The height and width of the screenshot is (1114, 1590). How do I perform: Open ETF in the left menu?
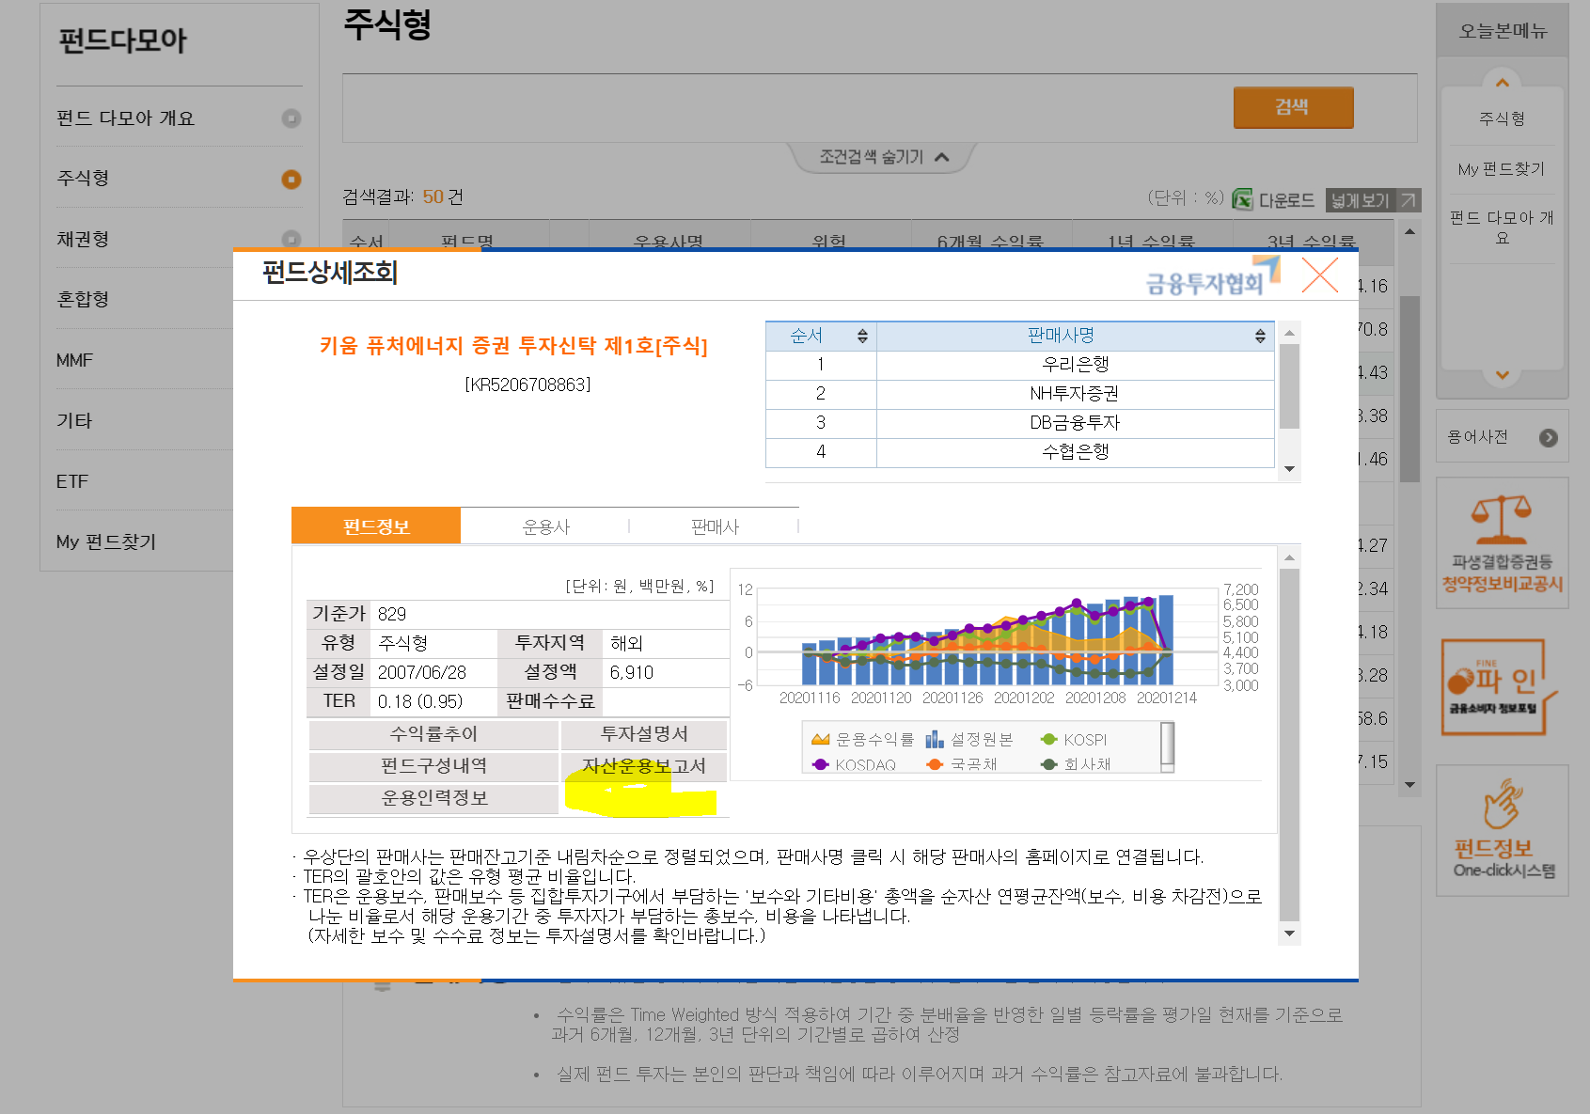(72, 481)
